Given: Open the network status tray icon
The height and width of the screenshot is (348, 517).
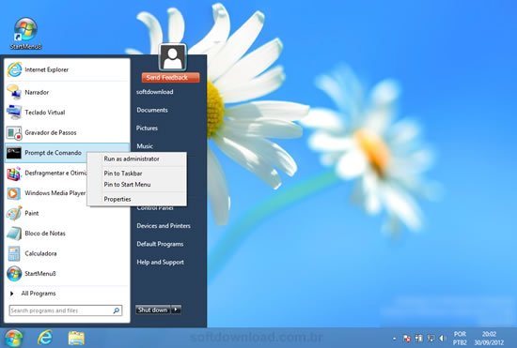Looking at the screenshot, I should click(431, 338).
